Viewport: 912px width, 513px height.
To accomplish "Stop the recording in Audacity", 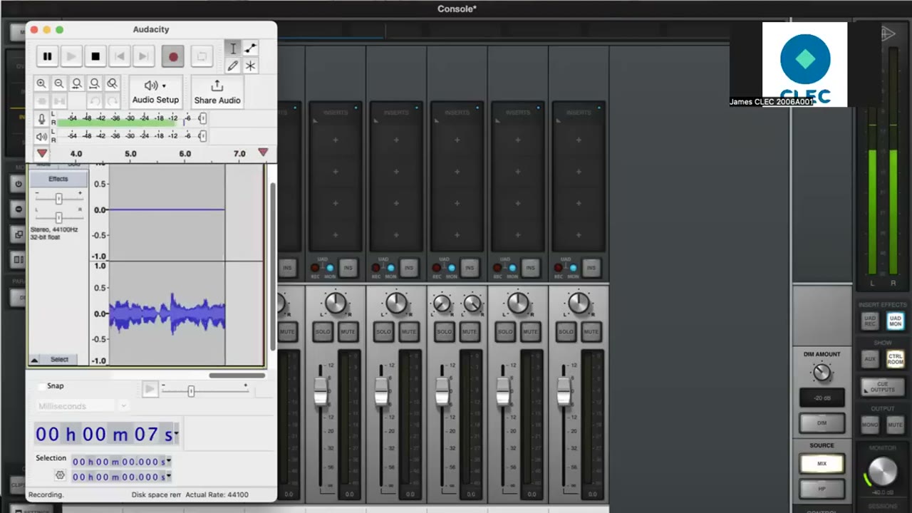I will tap(95, 56).
